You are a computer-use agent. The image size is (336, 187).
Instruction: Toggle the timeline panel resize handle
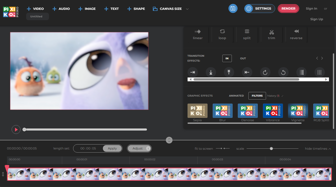[169, 140]
